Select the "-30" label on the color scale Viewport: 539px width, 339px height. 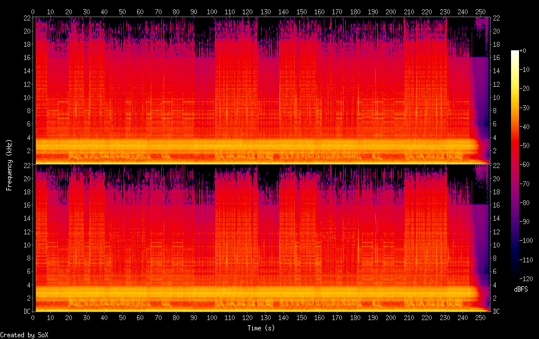[525, 107]
